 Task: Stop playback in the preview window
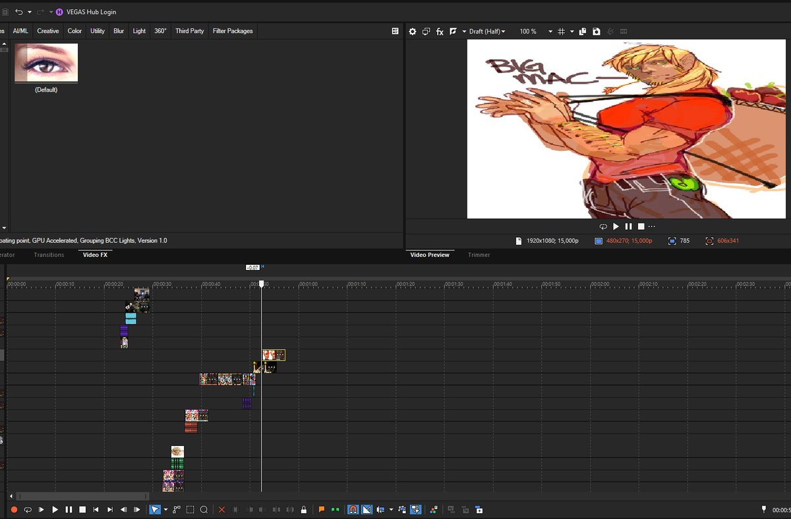click(x=641, y=227)
